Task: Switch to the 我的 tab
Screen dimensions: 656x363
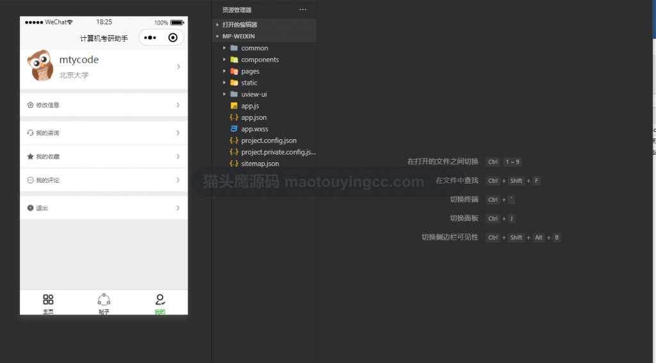Action: click(x=160, y=304)
